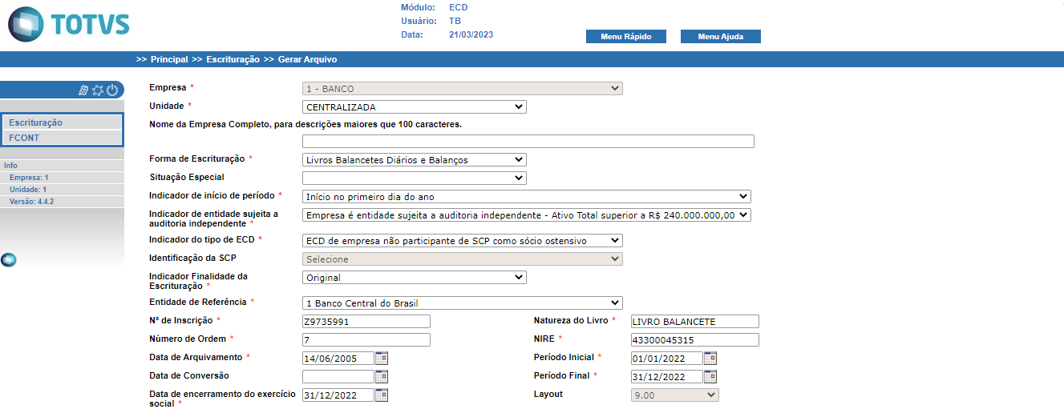
Task: Open calendar for Data de Arquivamento
Action: tap(382, 358)
